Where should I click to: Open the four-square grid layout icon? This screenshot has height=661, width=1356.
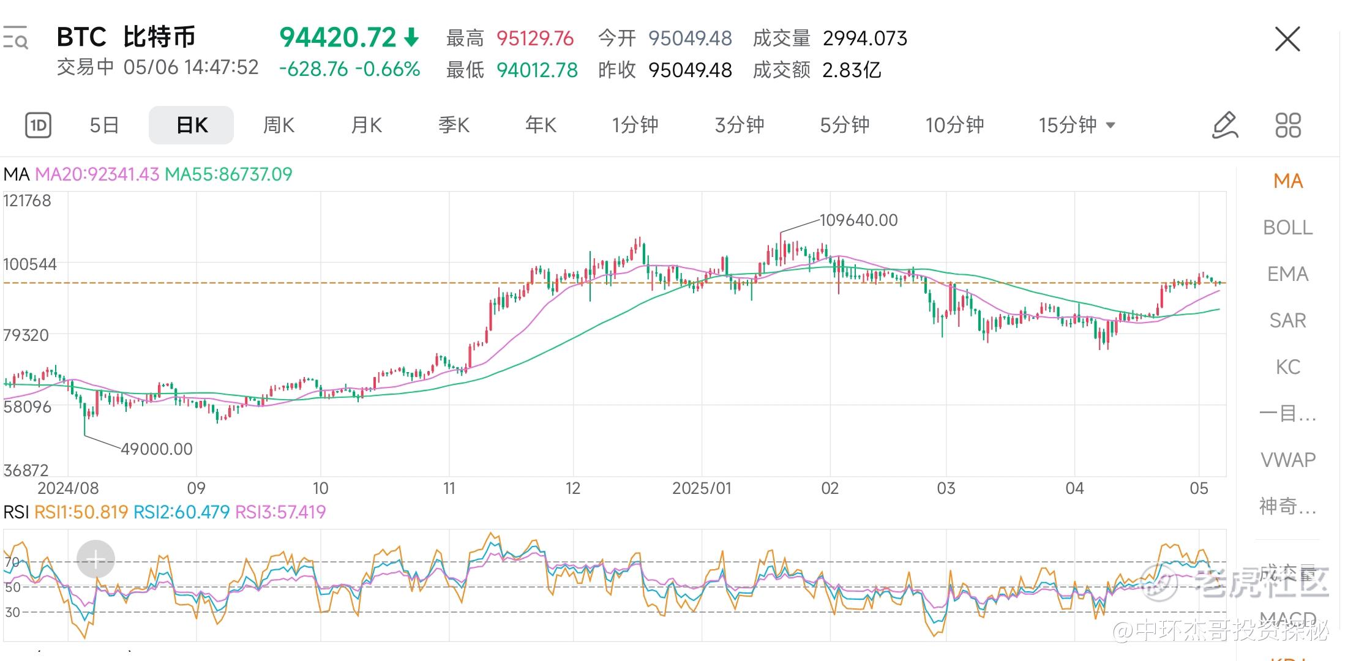pos(1287,125)
